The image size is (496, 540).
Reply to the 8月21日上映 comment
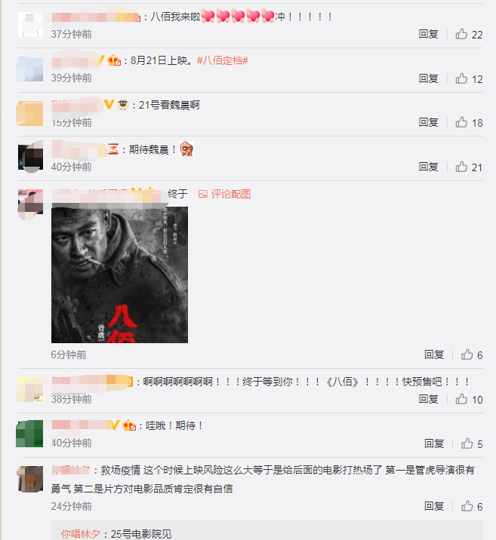click(429, 78)
